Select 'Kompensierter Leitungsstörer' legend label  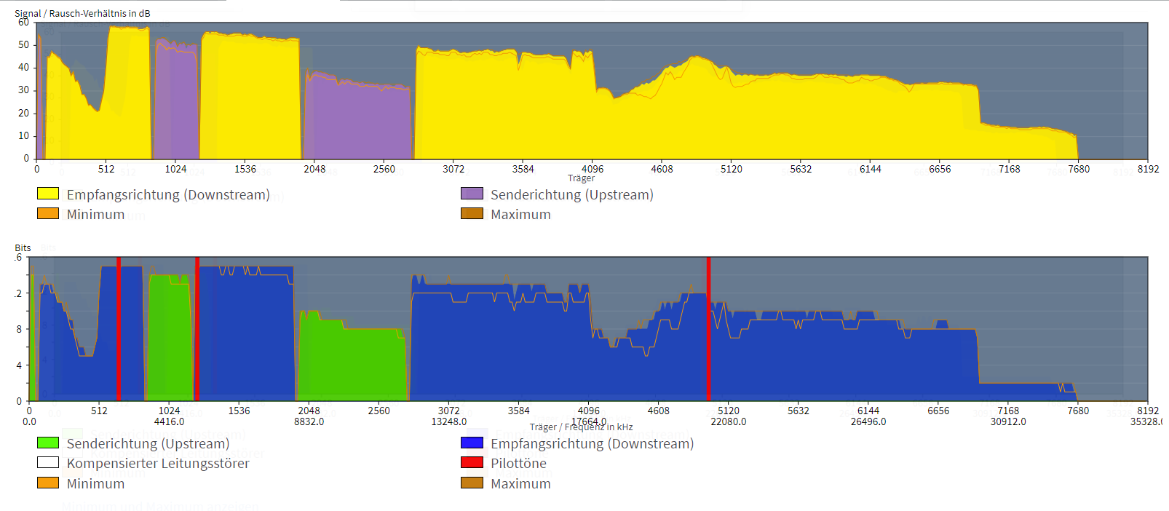[x=158, y=464]
